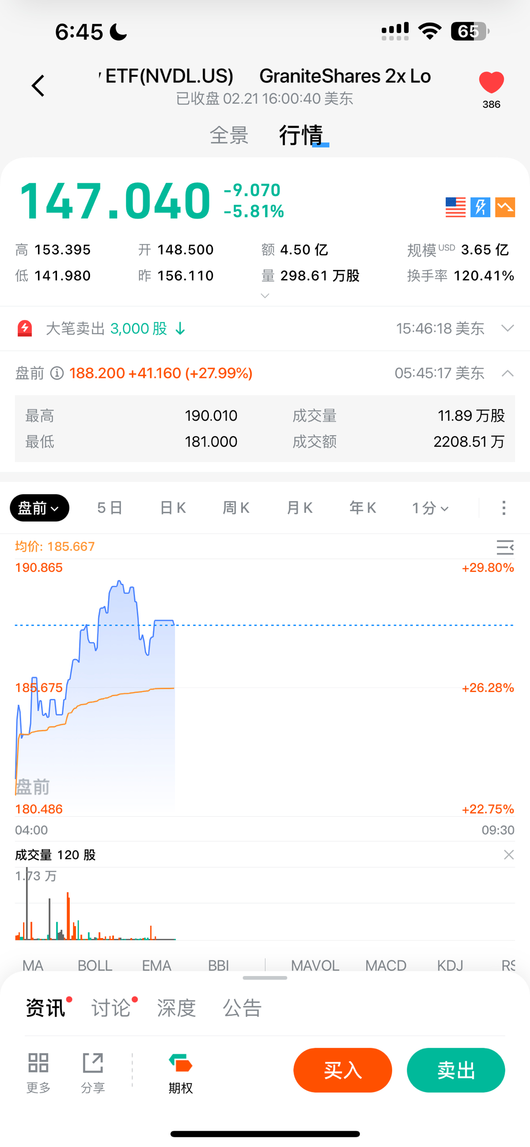
Task: Select the 日K chart tab
Action: [173, 508]
